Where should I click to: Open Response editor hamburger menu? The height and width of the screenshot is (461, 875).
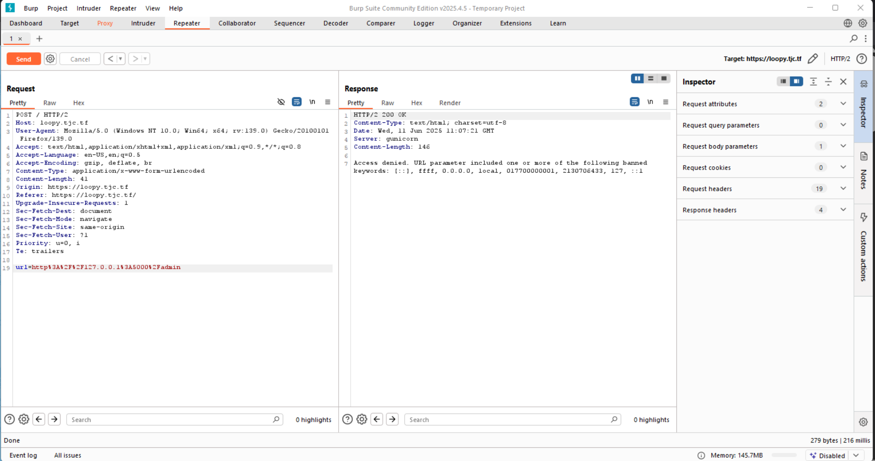666,102
